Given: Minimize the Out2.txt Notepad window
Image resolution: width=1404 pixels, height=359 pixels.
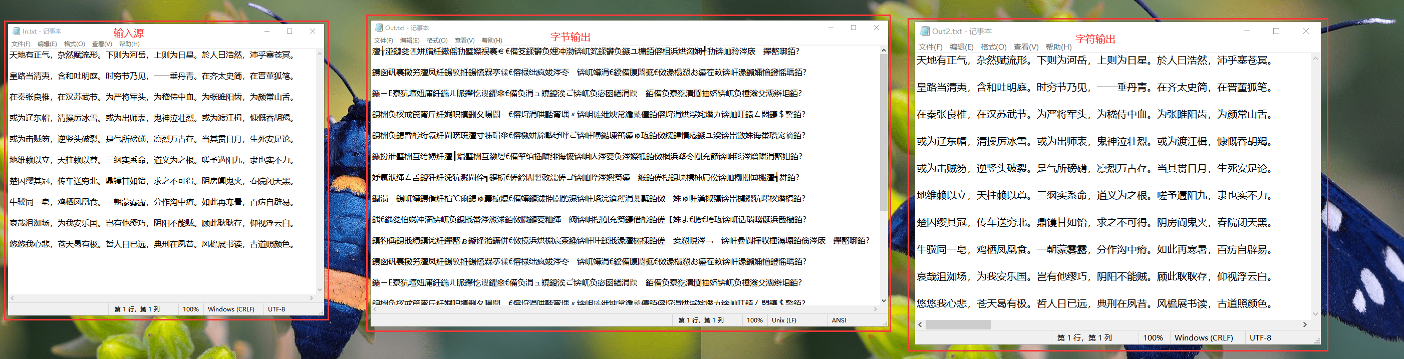Looking at the screenshot, I should [x=1248, y=31].
